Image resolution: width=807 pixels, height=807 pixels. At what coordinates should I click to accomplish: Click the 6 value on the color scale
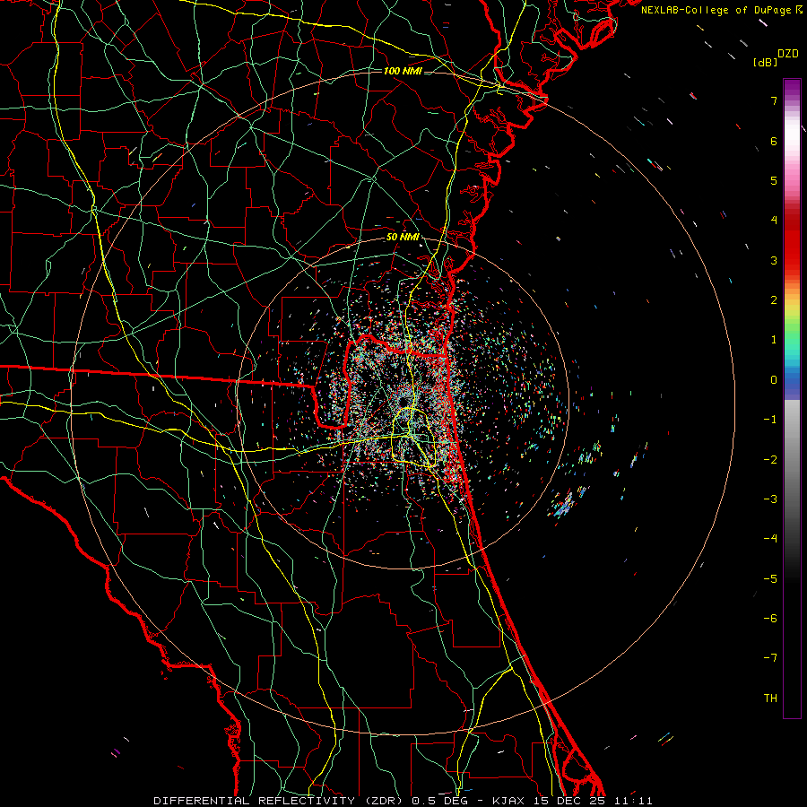[774, 141]
